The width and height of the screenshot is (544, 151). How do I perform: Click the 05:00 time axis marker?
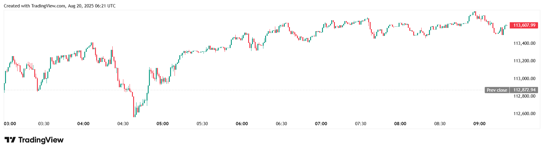162,124
